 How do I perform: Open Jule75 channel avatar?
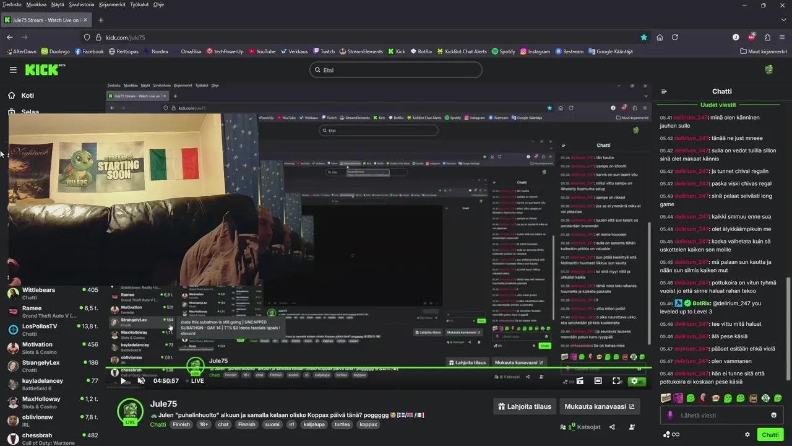tap(131, 411)
